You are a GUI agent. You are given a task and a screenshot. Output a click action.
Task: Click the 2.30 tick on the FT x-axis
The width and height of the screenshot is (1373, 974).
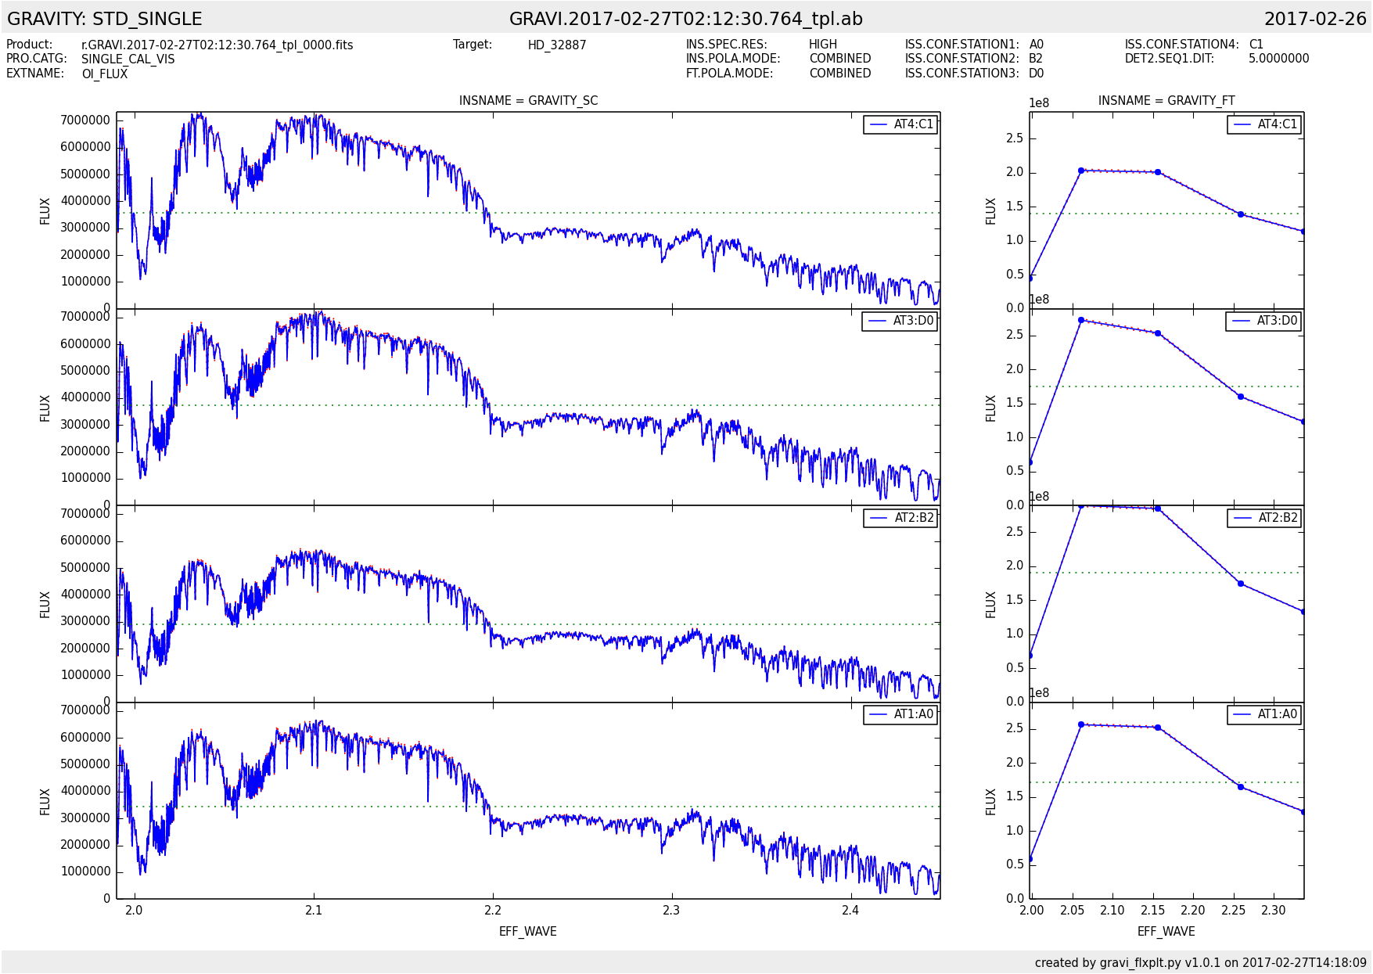point(1274,911)
